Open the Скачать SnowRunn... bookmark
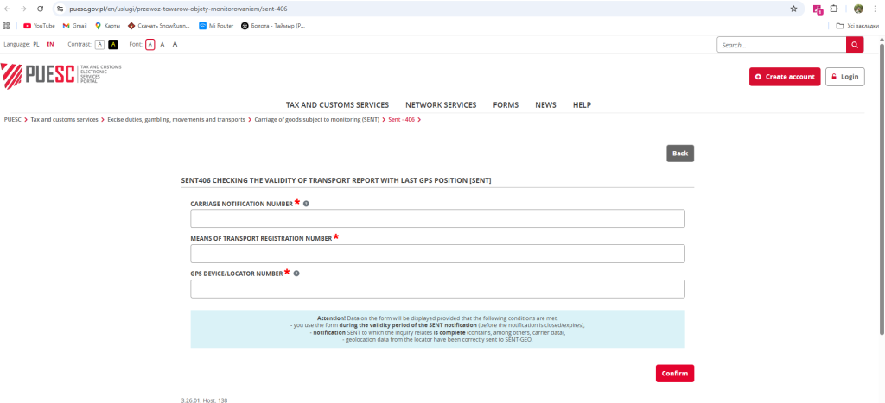885x403 pixels. 159,25
